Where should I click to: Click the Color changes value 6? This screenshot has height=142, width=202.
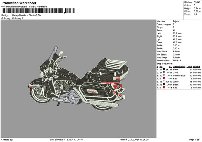tap(173, 24)
